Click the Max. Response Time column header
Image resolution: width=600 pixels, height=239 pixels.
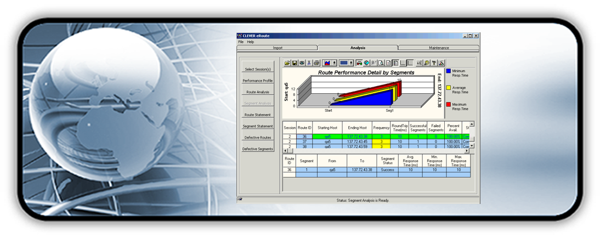click(459, 161)
